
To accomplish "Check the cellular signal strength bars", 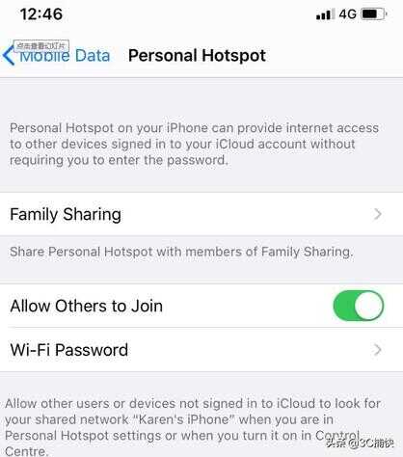I will coord(324,14).
